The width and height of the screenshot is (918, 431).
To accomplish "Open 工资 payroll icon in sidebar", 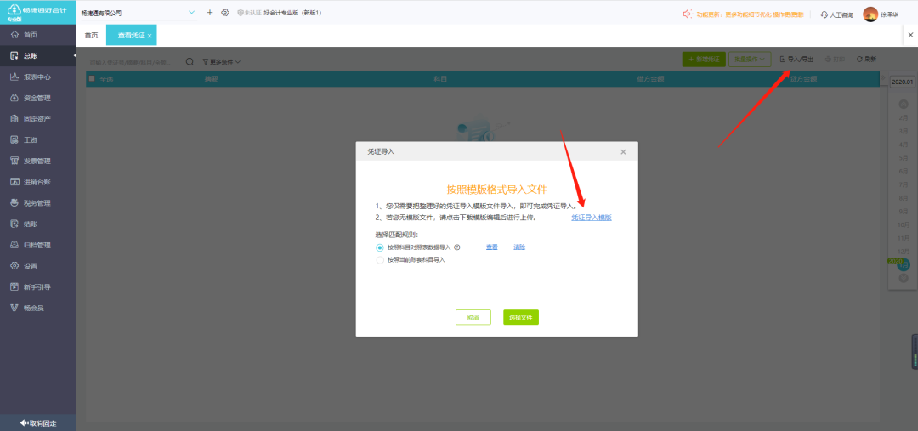I will point(15,140).
